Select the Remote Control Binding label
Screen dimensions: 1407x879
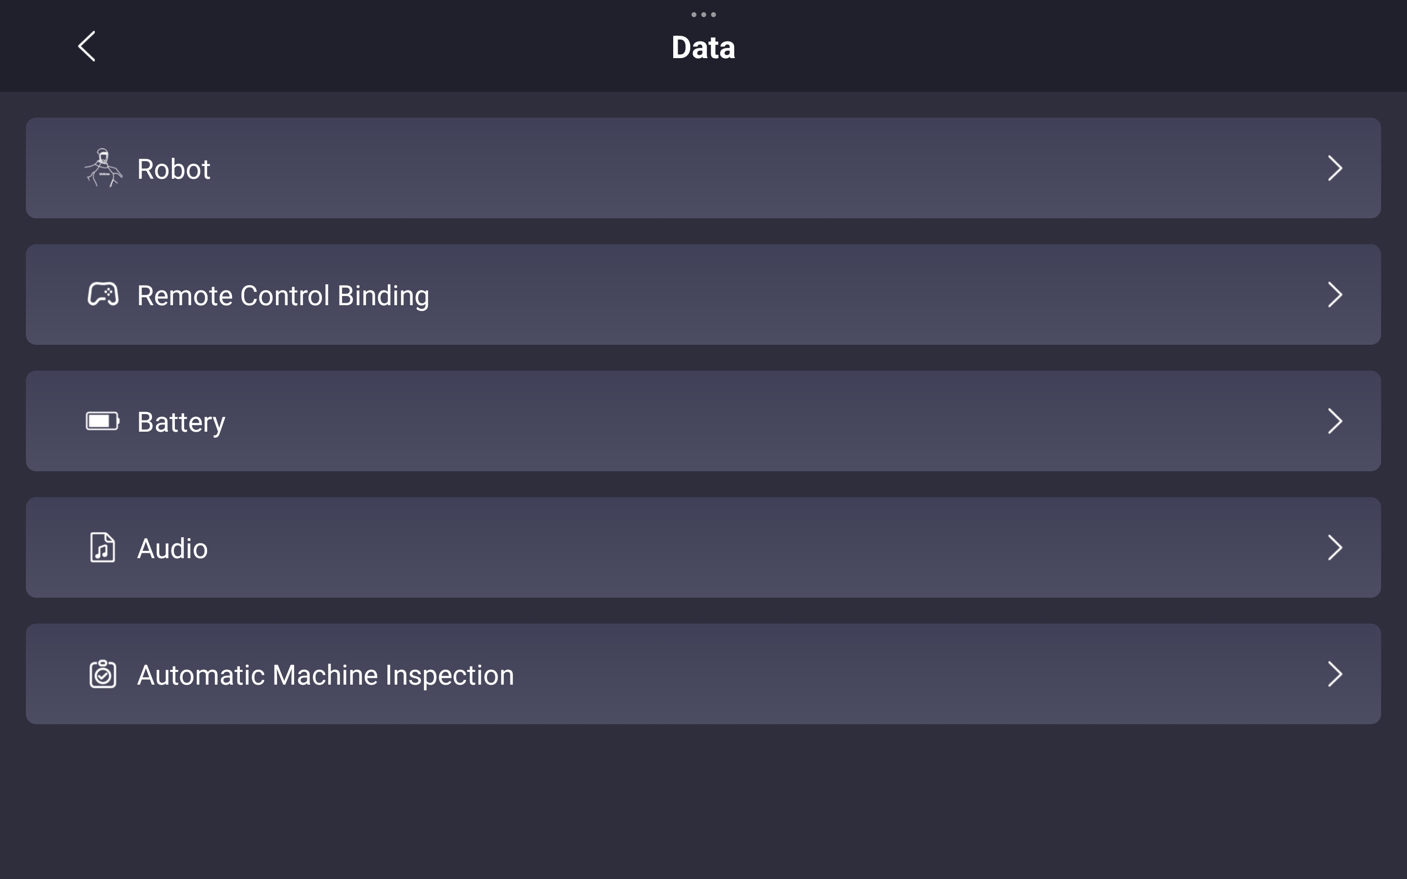283,295
